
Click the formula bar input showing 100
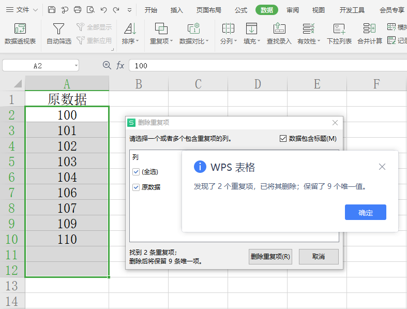[x=259, y=66]
